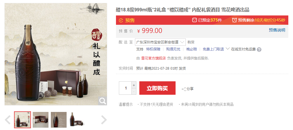Decrease quantity with the minus button
The image size is (293, 130).
pyautogui.click(x=134, y=92)
